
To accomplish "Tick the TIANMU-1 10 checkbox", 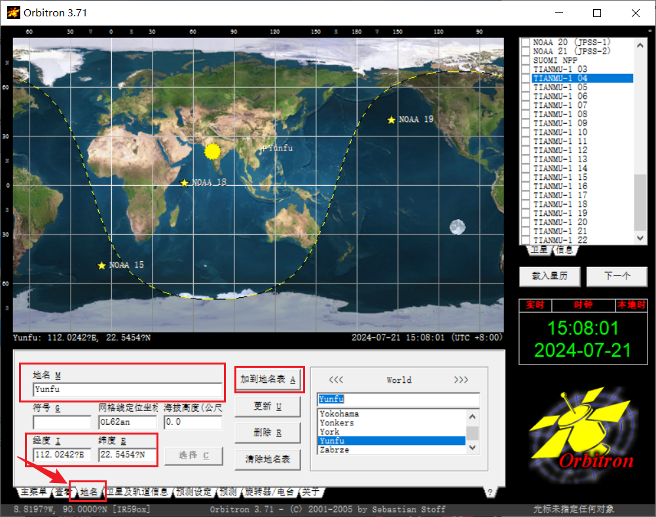I will tap(525, 132).
